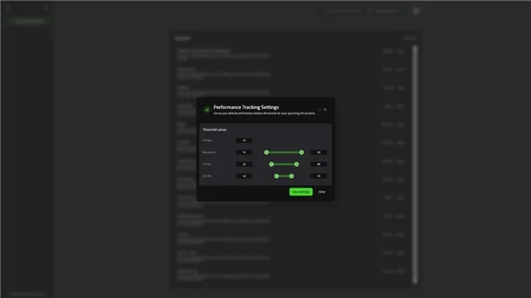Click the GPU slider's left handle
The width and height of the screenshot is (531, 298).
tap(277, 176)
